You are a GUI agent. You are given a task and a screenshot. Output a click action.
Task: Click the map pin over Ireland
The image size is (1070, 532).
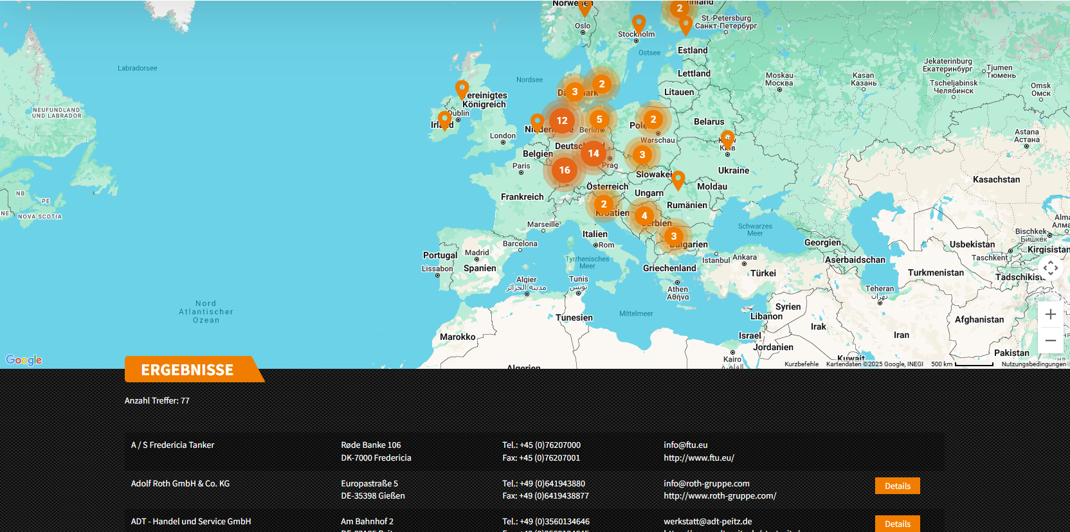(x=444, y=120)
